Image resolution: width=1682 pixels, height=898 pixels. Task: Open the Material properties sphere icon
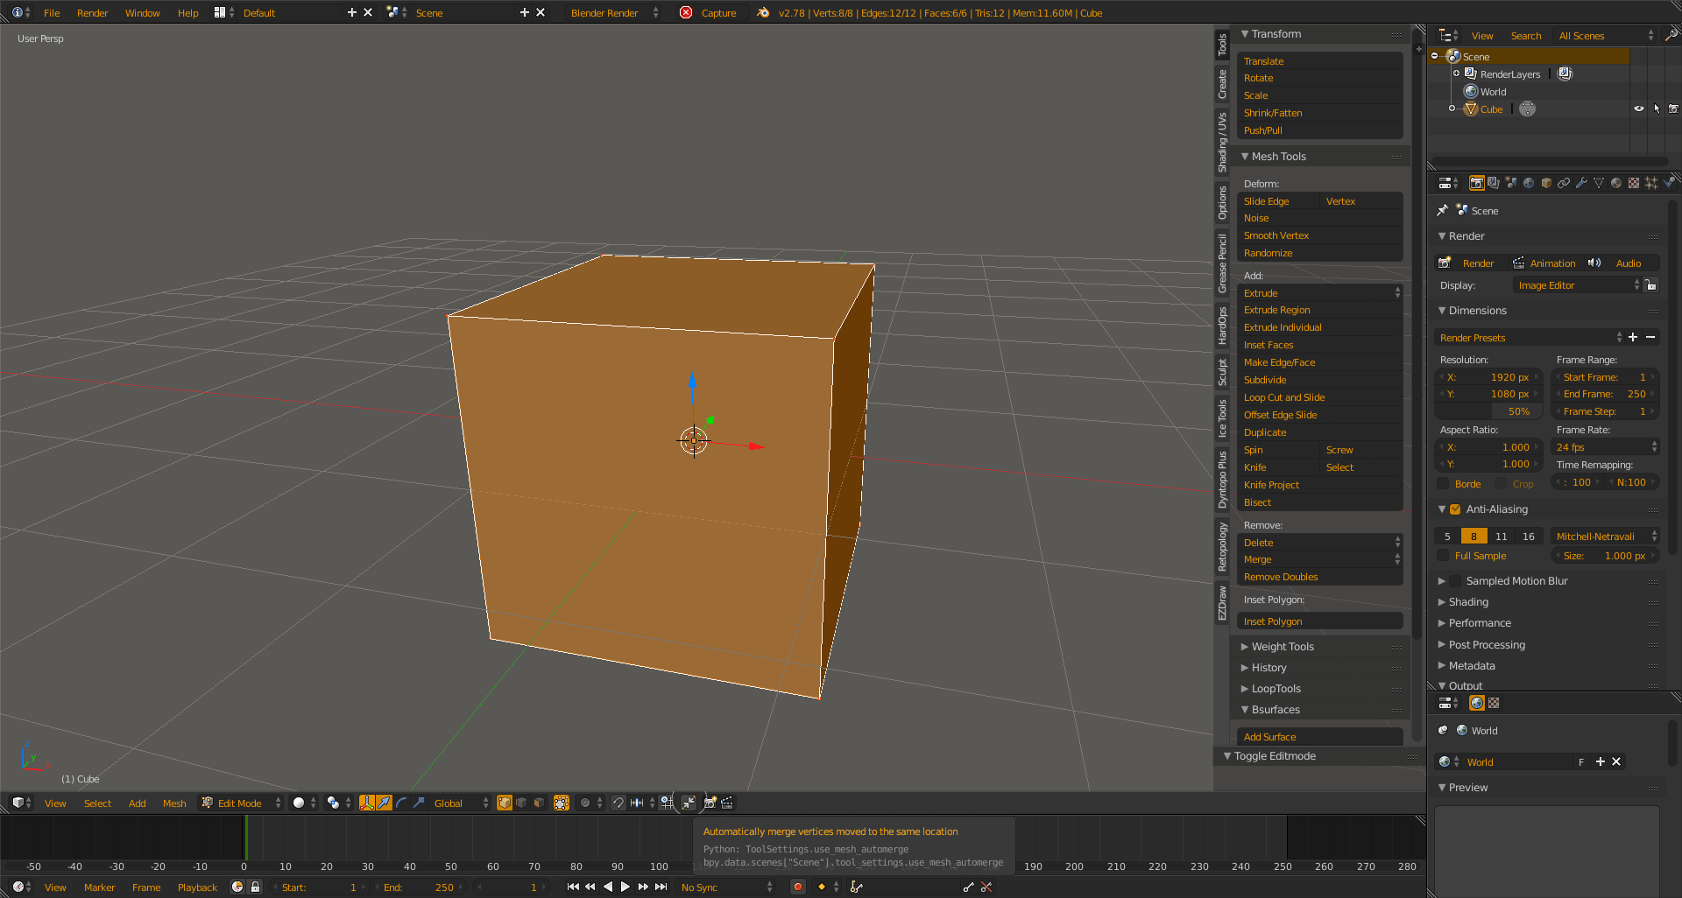[1616, 183]
